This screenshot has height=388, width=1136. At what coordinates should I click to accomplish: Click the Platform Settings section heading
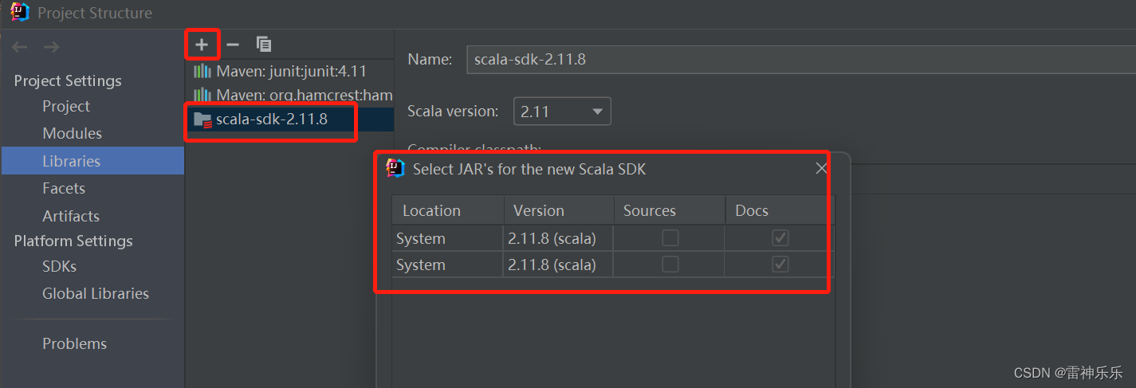pos(73,241)
